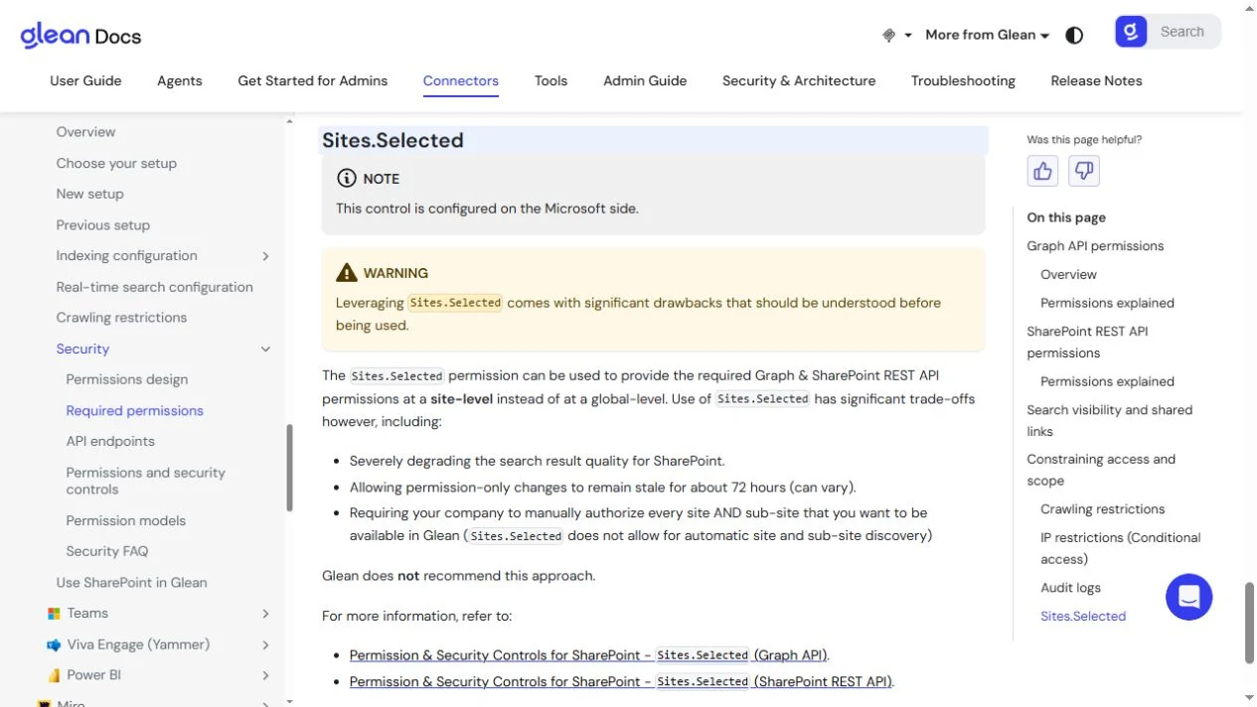The height and width of the screenshot is (707, 1257).
Task: Open Choose your setup page
Action: [x=116, y=163]
